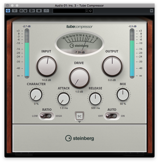Click the 0 % character value
This screenshot has width=159, height=163.
36,104
